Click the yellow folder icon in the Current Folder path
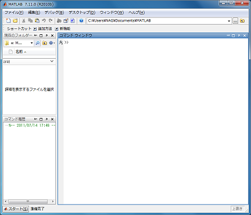Image resolution: width=251 pixels, height=215 pixels. 7,43
